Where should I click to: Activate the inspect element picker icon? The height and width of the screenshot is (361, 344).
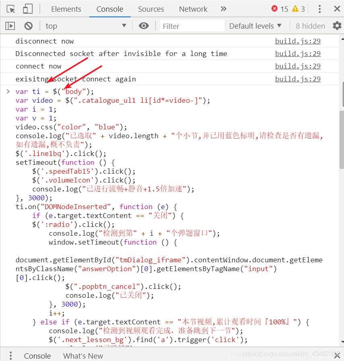(x=11, y=9)
